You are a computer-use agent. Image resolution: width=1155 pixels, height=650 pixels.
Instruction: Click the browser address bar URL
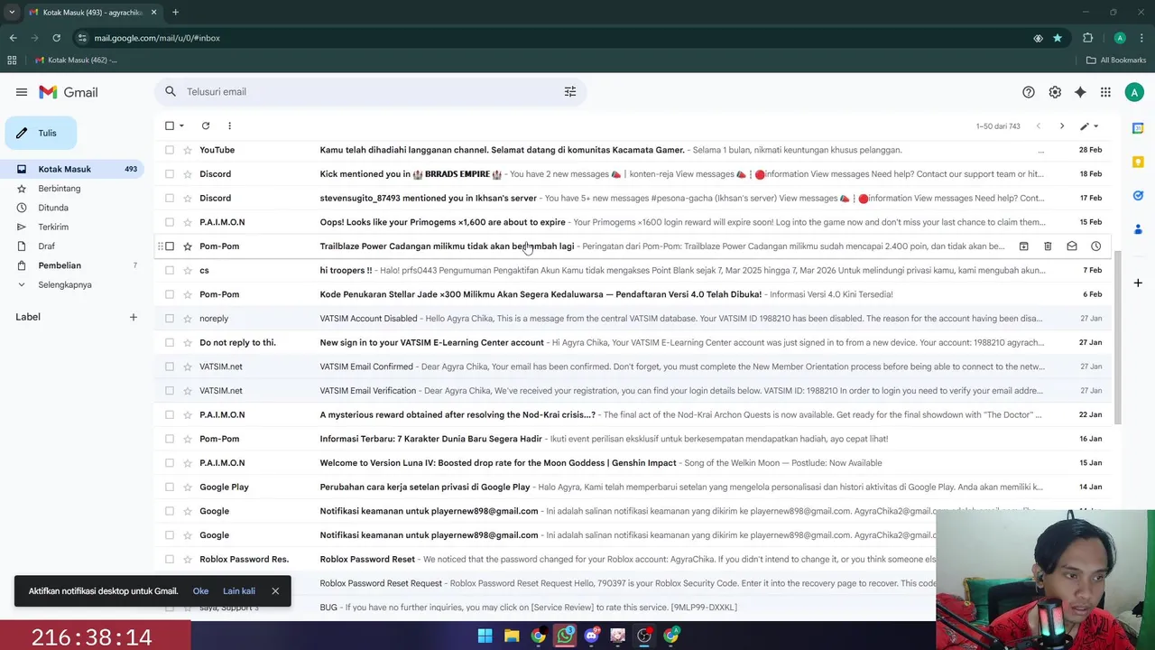coord(157,38)
